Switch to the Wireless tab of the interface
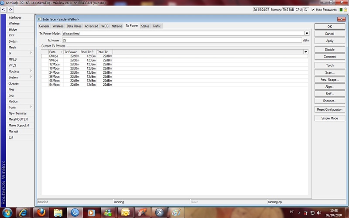Viewport: 349px width, 218px height. click(58, 26)
